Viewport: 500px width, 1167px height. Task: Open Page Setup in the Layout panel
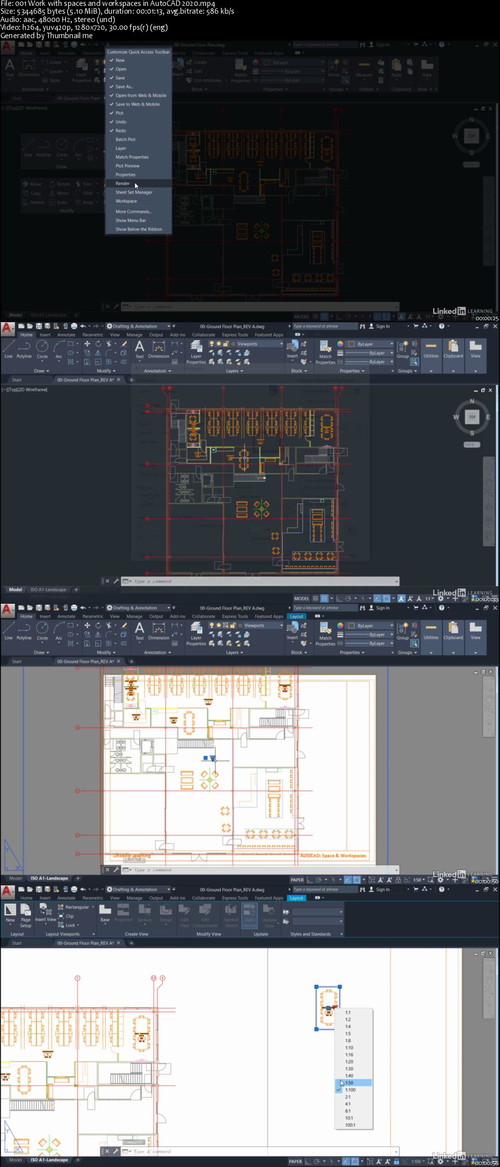click(x=25, y=915)
